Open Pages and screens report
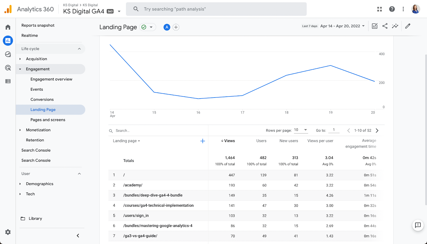The height and width of the screenshot is (244, 427). (48, 120)
